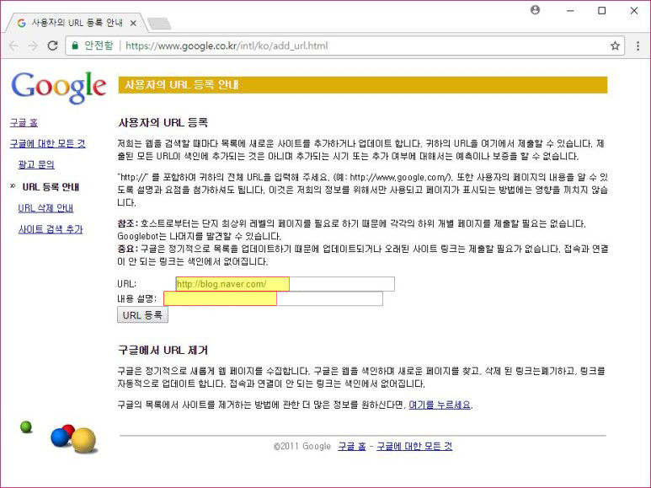Image resolution: width=651 pixels, height=488 pixels.
Task: Select URL 등록 안내 in sidebar
Action: pyautogui.click(x=51, y=187)
